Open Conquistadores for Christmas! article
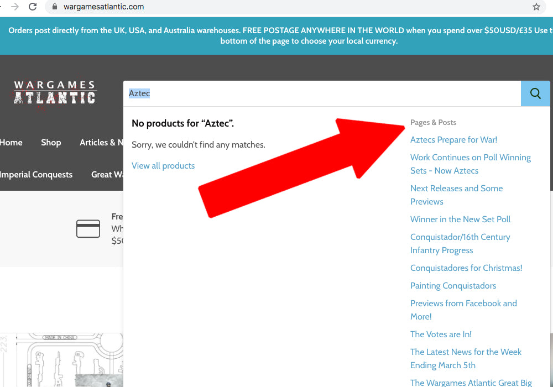This screenshot has height=387, width=553. (466, 268)
